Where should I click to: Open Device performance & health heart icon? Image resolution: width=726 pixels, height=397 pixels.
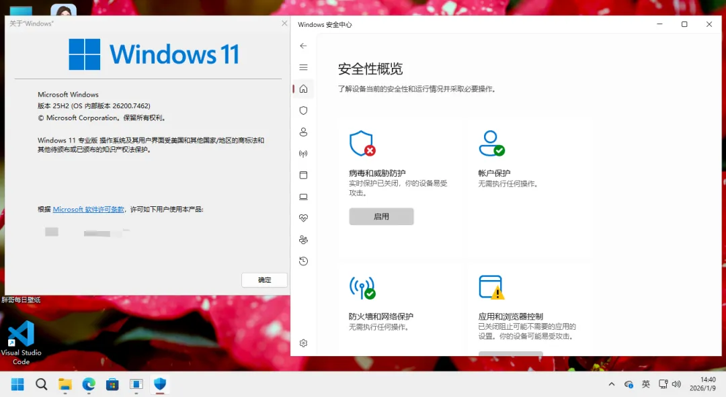[303, 218]
